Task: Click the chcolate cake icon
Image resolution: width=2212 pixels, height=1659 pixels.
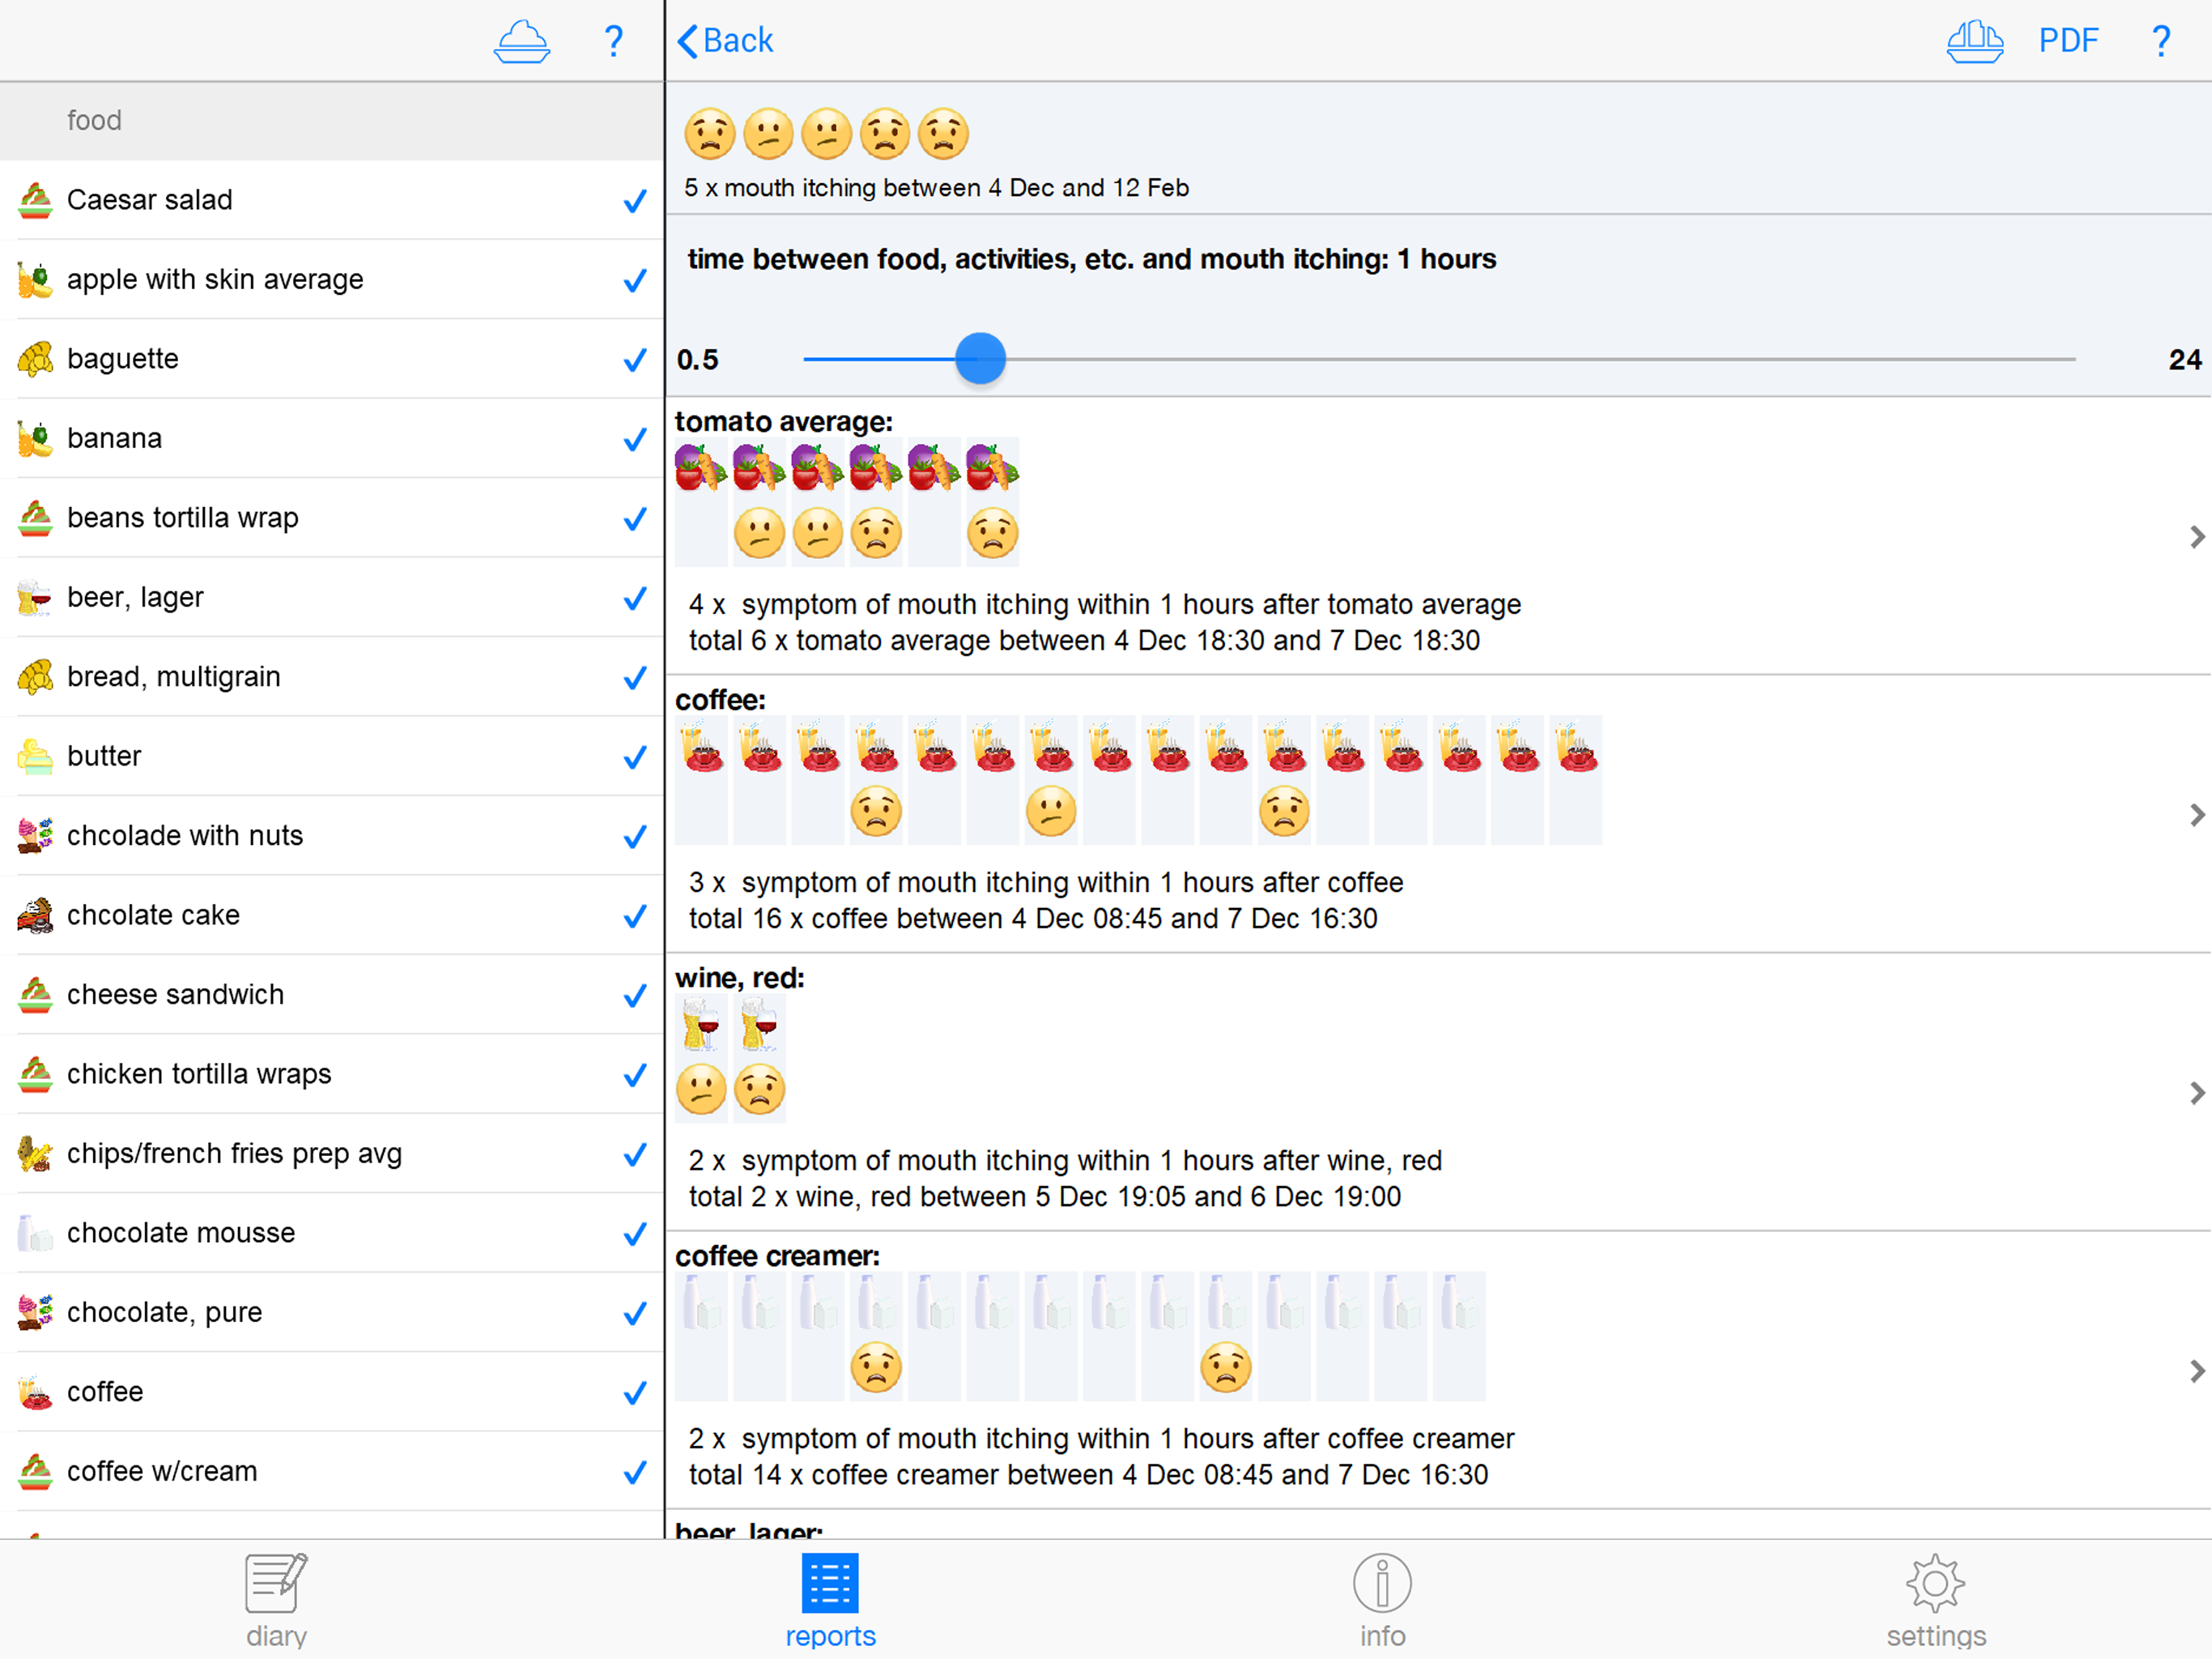Action: click(35, 915)
